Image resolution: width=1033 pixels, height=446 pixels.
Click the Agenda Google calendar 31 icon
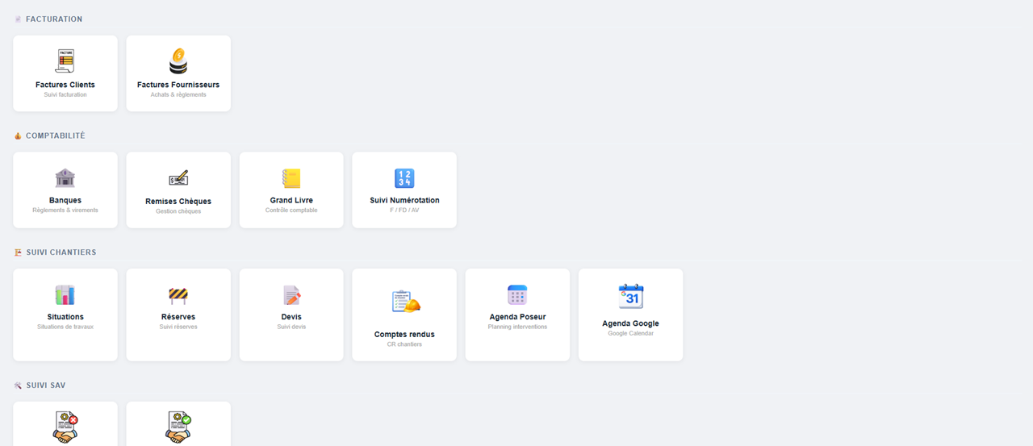point(630,297)
